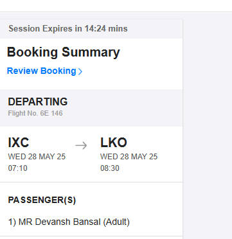232x239 pixels.
Task: Click the (Adult) label after passenger name
Action: tap(116, 222)
